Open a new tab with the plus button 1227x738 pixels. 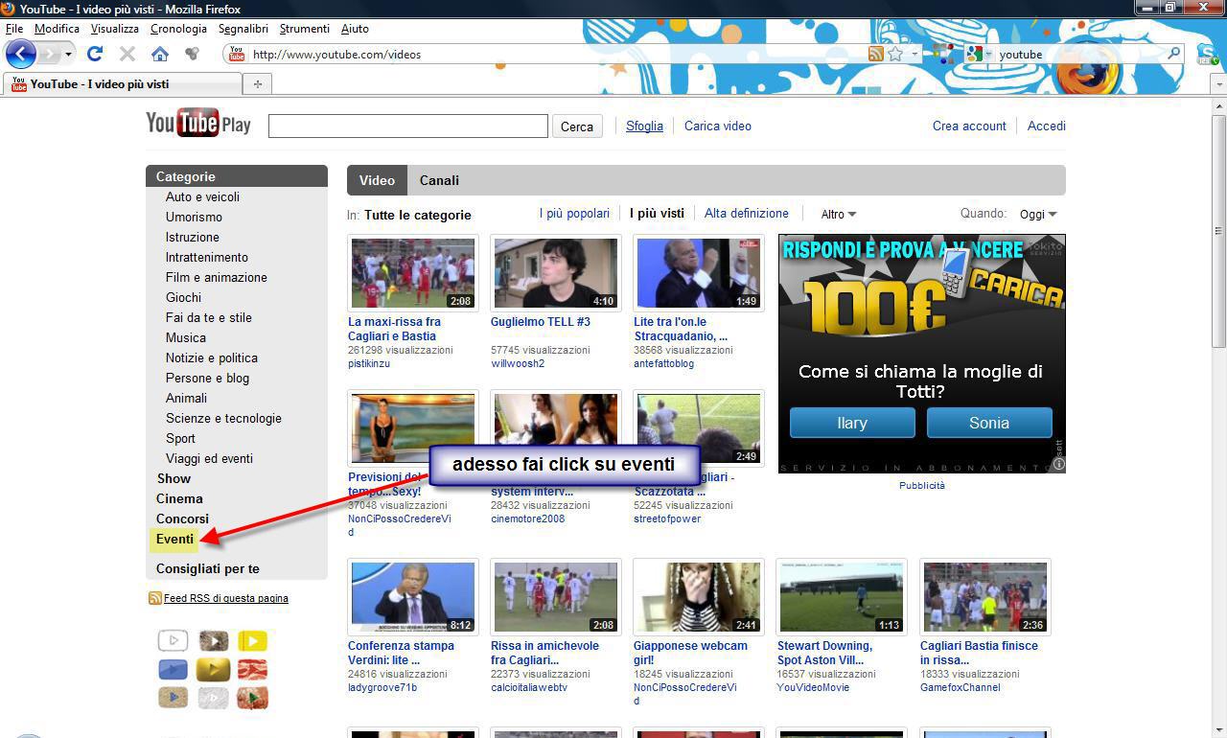coord(257,84)
